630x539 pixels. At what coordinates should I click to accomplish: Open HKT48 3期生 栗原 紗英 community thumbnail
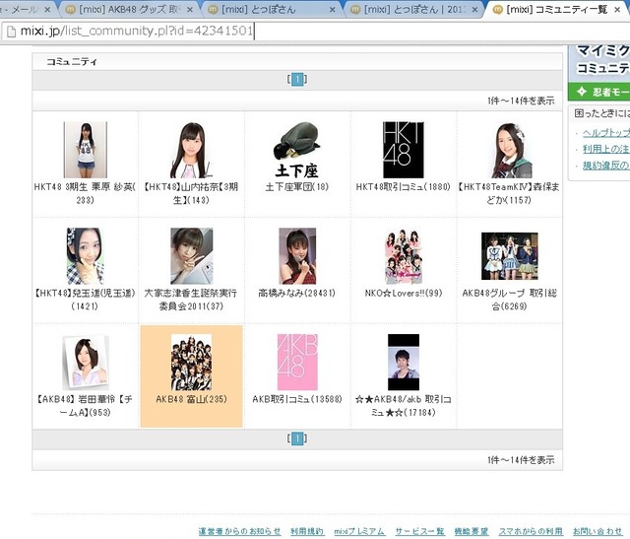(x=86, y=150)
